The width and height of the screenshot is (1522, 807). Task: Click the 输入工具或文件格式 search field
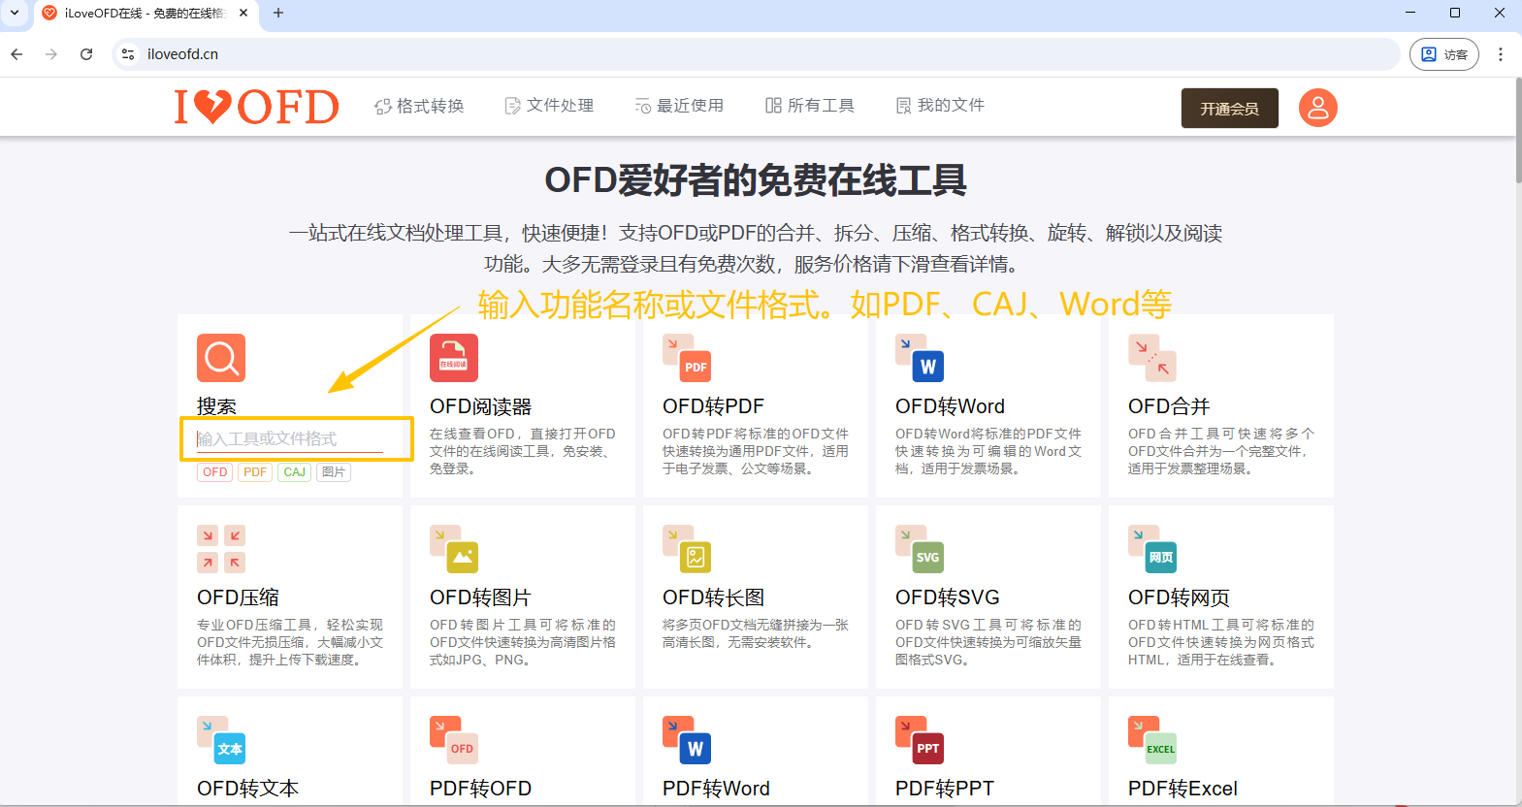click(290, 439)
